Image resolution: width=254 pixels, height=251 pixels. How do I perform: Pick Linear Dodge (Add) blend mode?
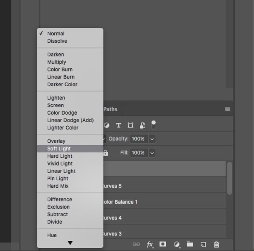coord(70,120)
